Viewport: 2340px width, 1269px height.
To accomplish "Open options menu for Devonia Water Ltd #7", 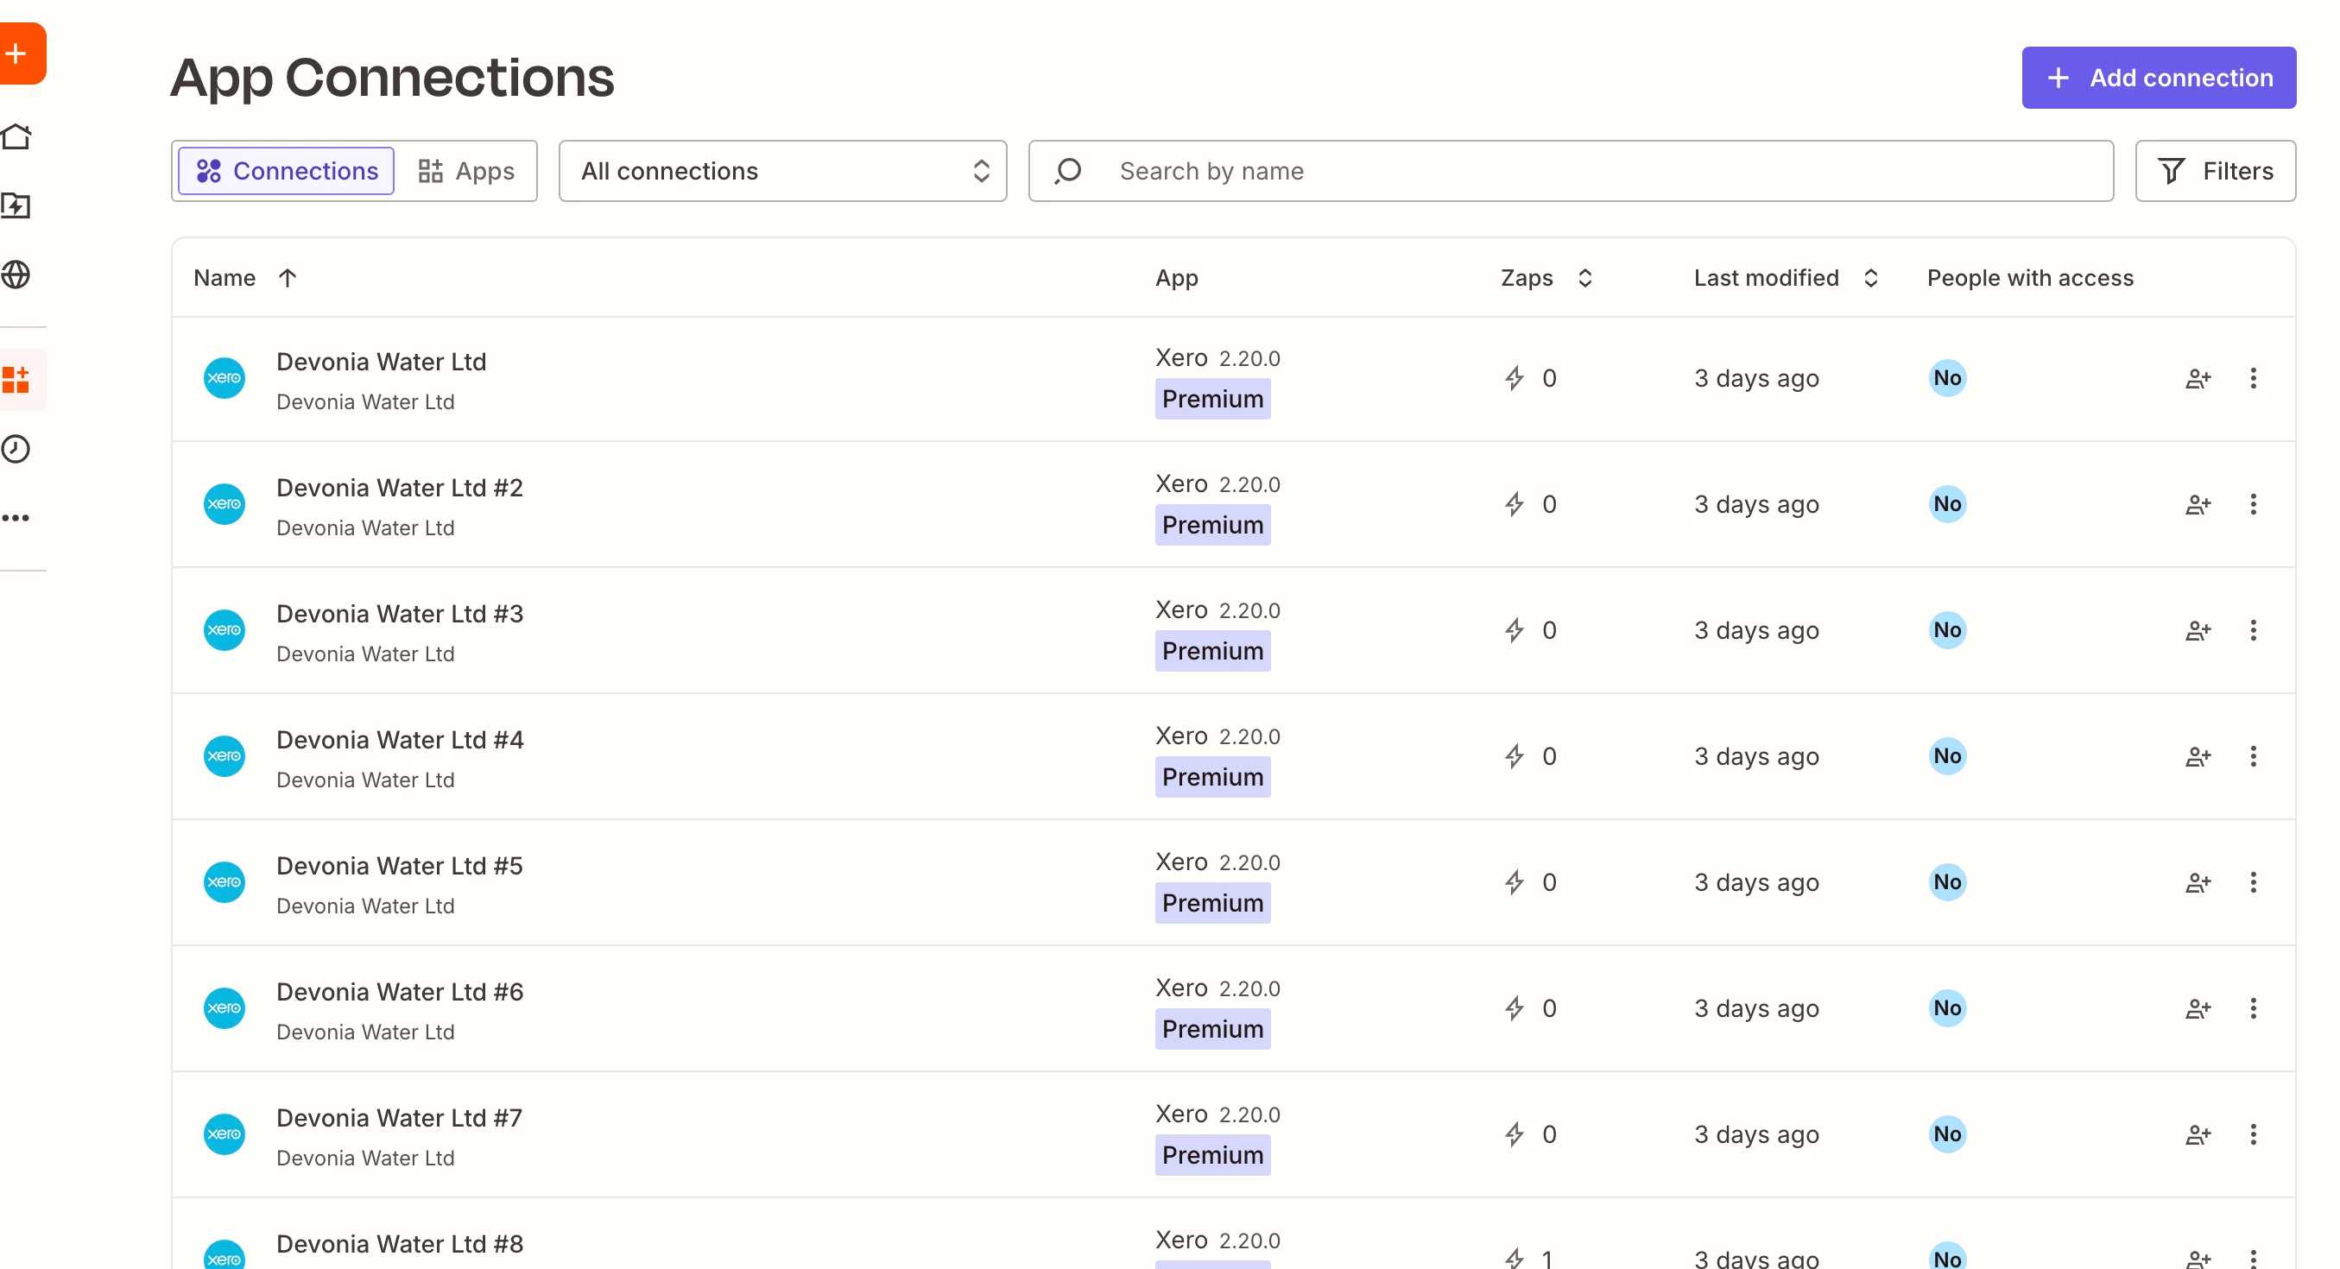I will 2253,1133.
